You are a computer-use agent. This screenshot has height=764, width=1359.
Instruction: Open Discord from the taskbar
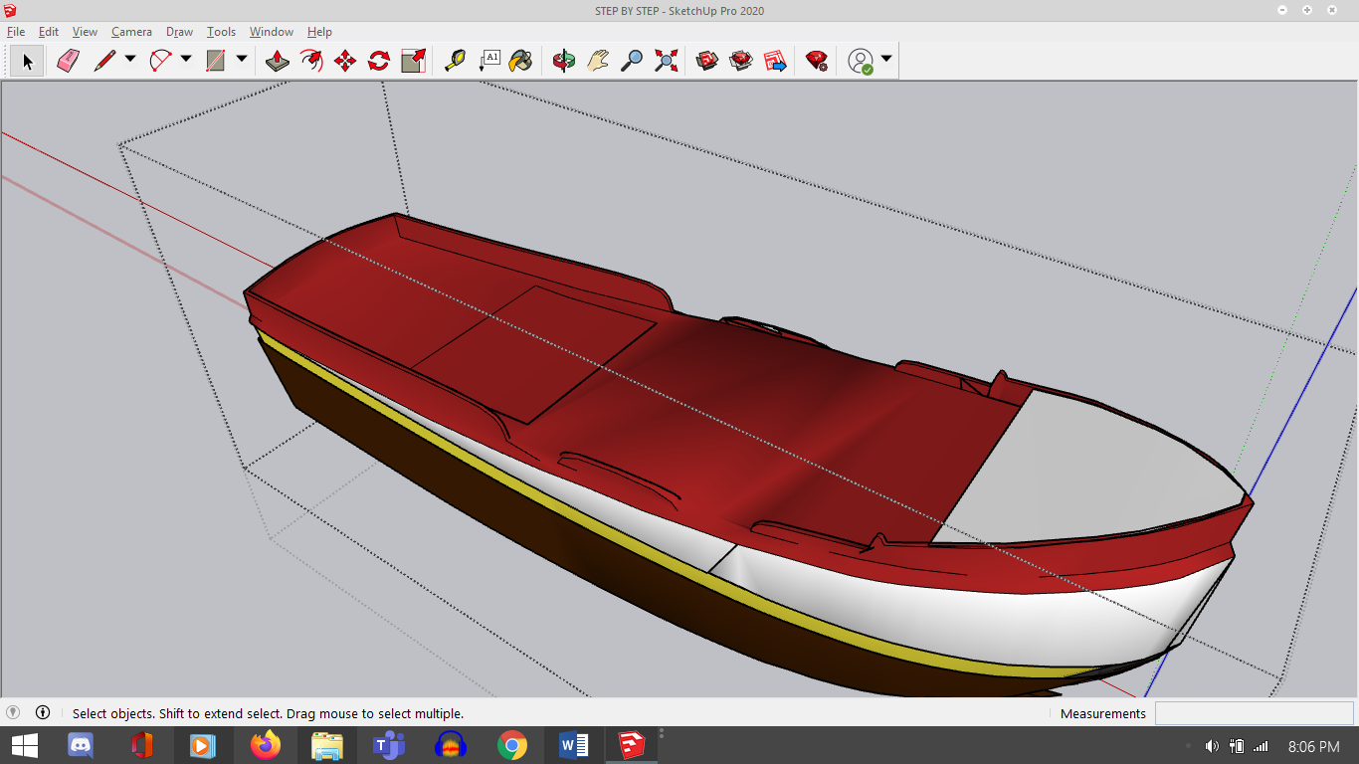(x=81, y=745)
